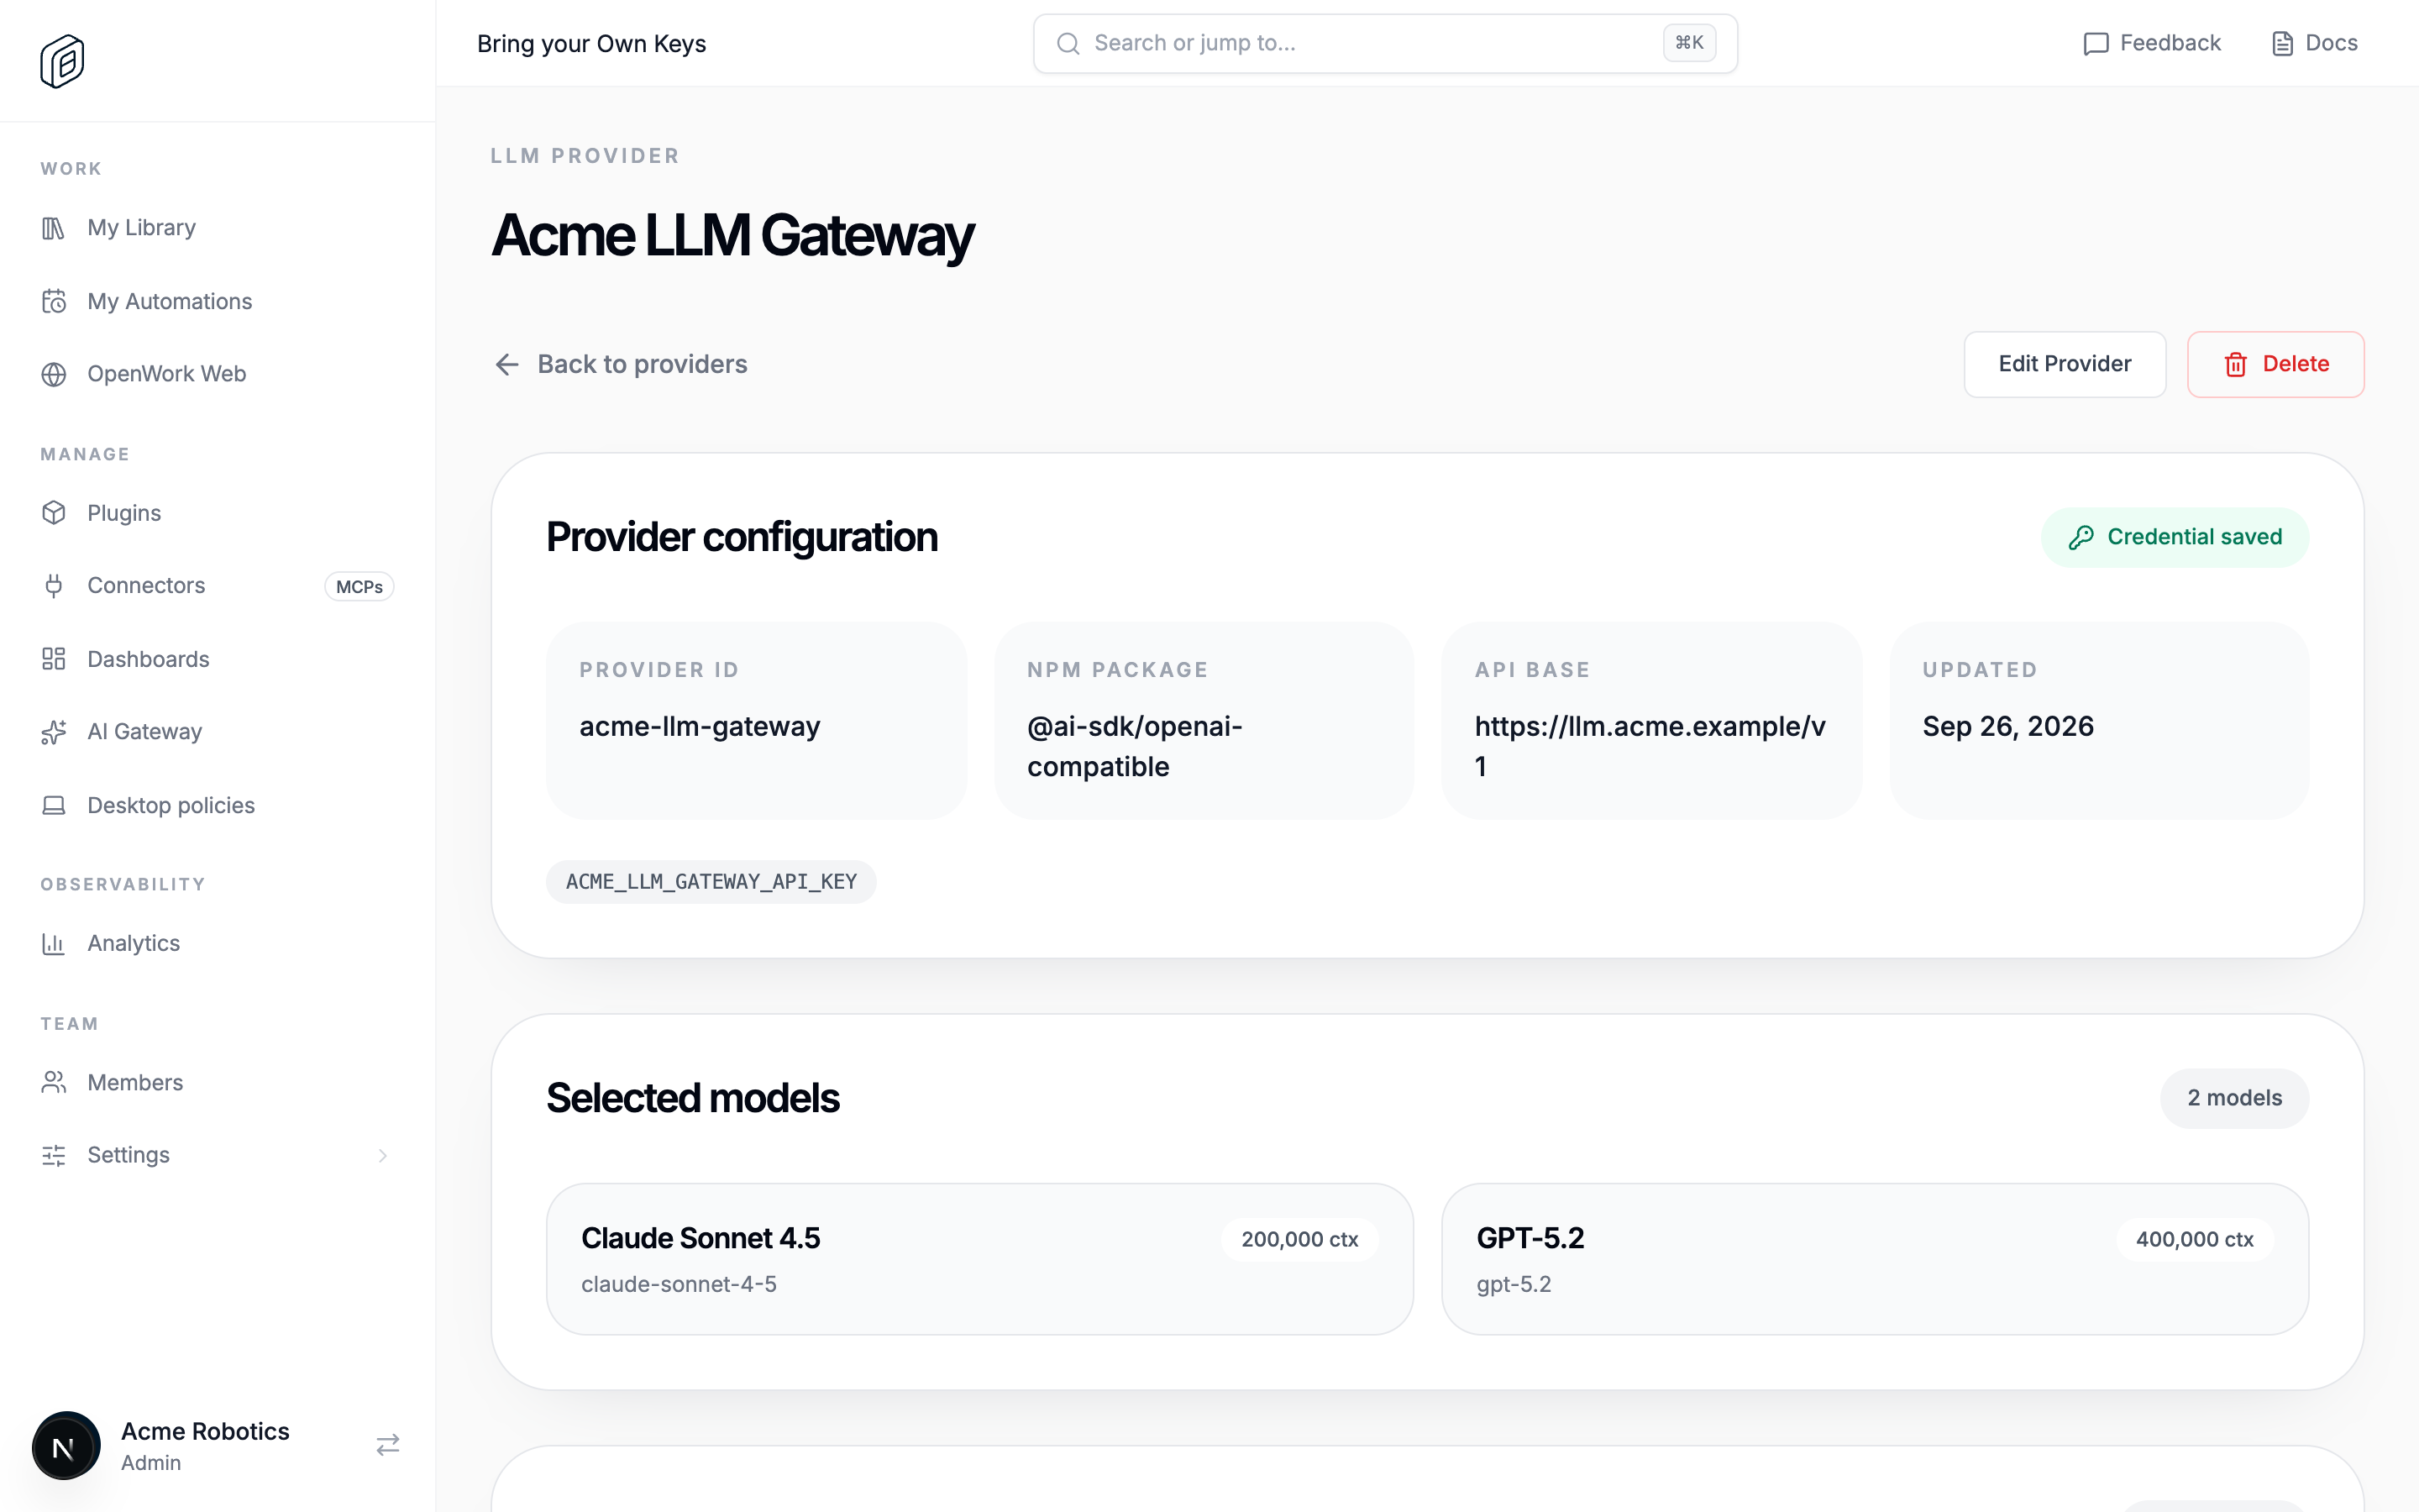Click the AI Gateway sparkle icon

[x=54, y=732]
